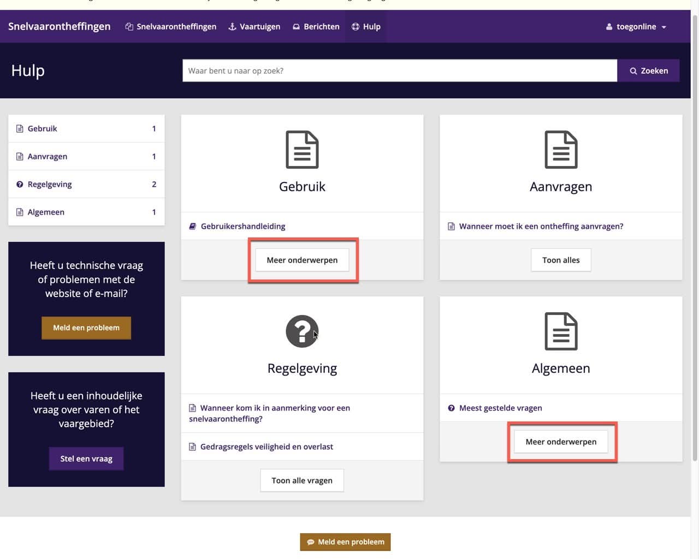The height and width of the screenshot is (559, 699).
Task: Click Meer onderwerpen under Gebruik
Action: [x=302, y=260]
